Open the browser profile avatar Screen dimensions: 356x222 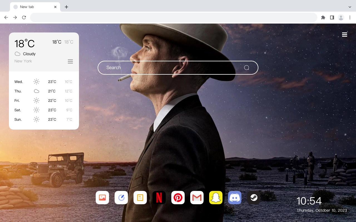pos(341,17)
